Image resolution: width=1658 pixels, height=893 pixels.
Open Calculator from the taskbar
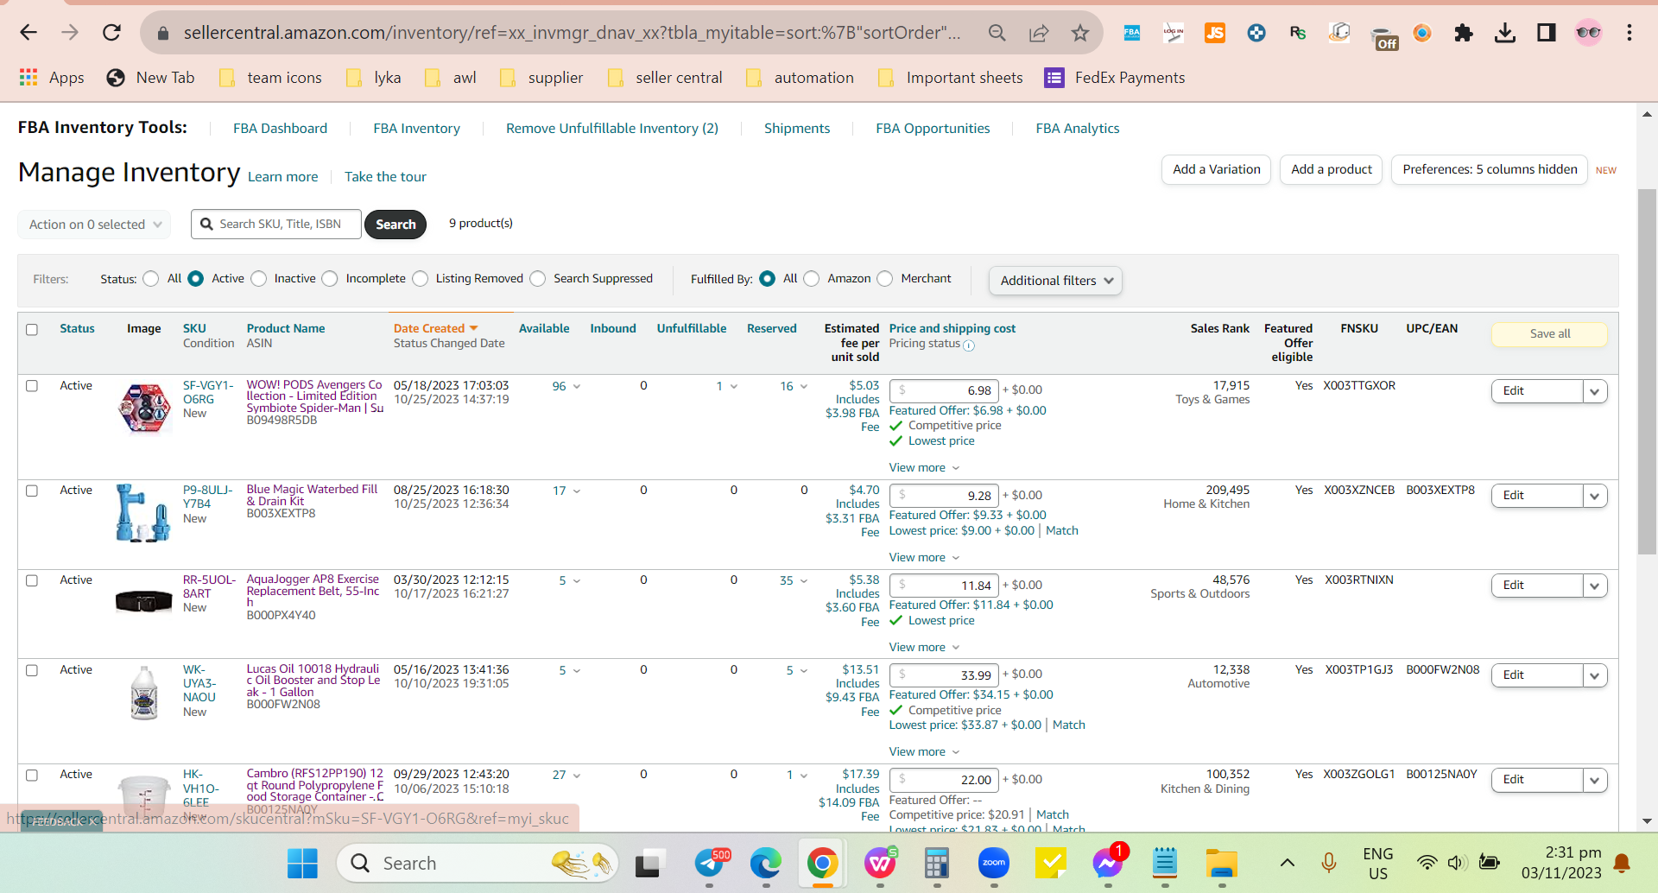[937, 863]
